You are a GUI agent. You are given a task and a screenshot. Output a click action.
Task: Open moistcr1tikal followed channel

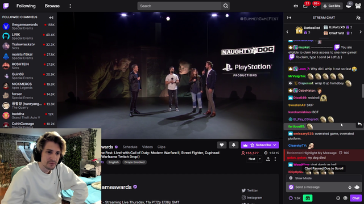pos(28,56)
